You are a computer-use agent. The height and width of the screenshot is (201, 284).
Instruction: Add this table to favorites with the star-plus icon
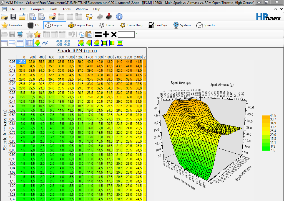coord(29,34)
